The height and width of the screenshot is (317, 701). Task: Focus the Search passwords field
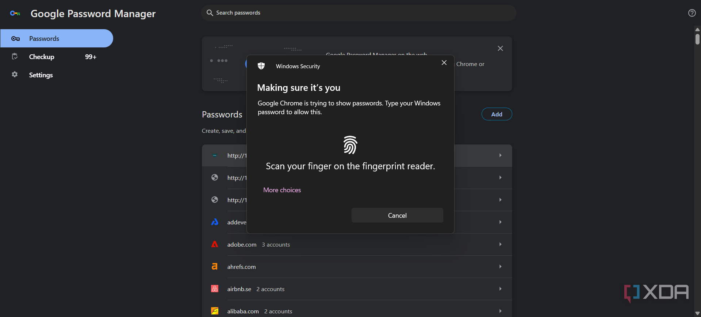(x=359, y=13)
